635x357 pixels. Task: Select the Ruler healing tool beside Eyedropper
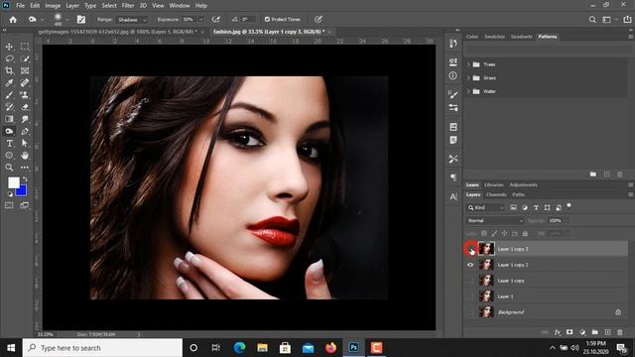pyautogui.click(x=25, y=83)
